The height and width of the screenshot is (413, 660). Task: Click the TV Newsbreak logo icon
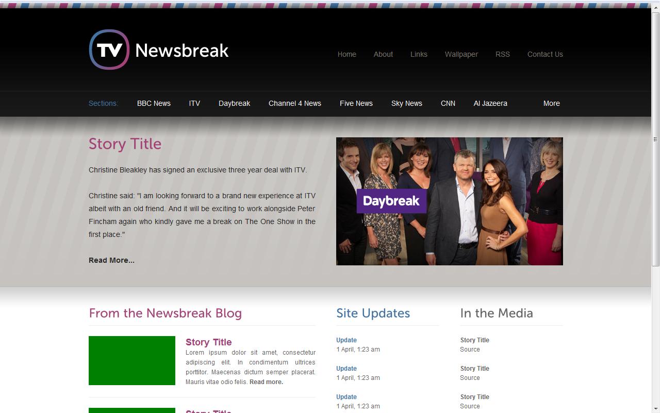[109, 50]
